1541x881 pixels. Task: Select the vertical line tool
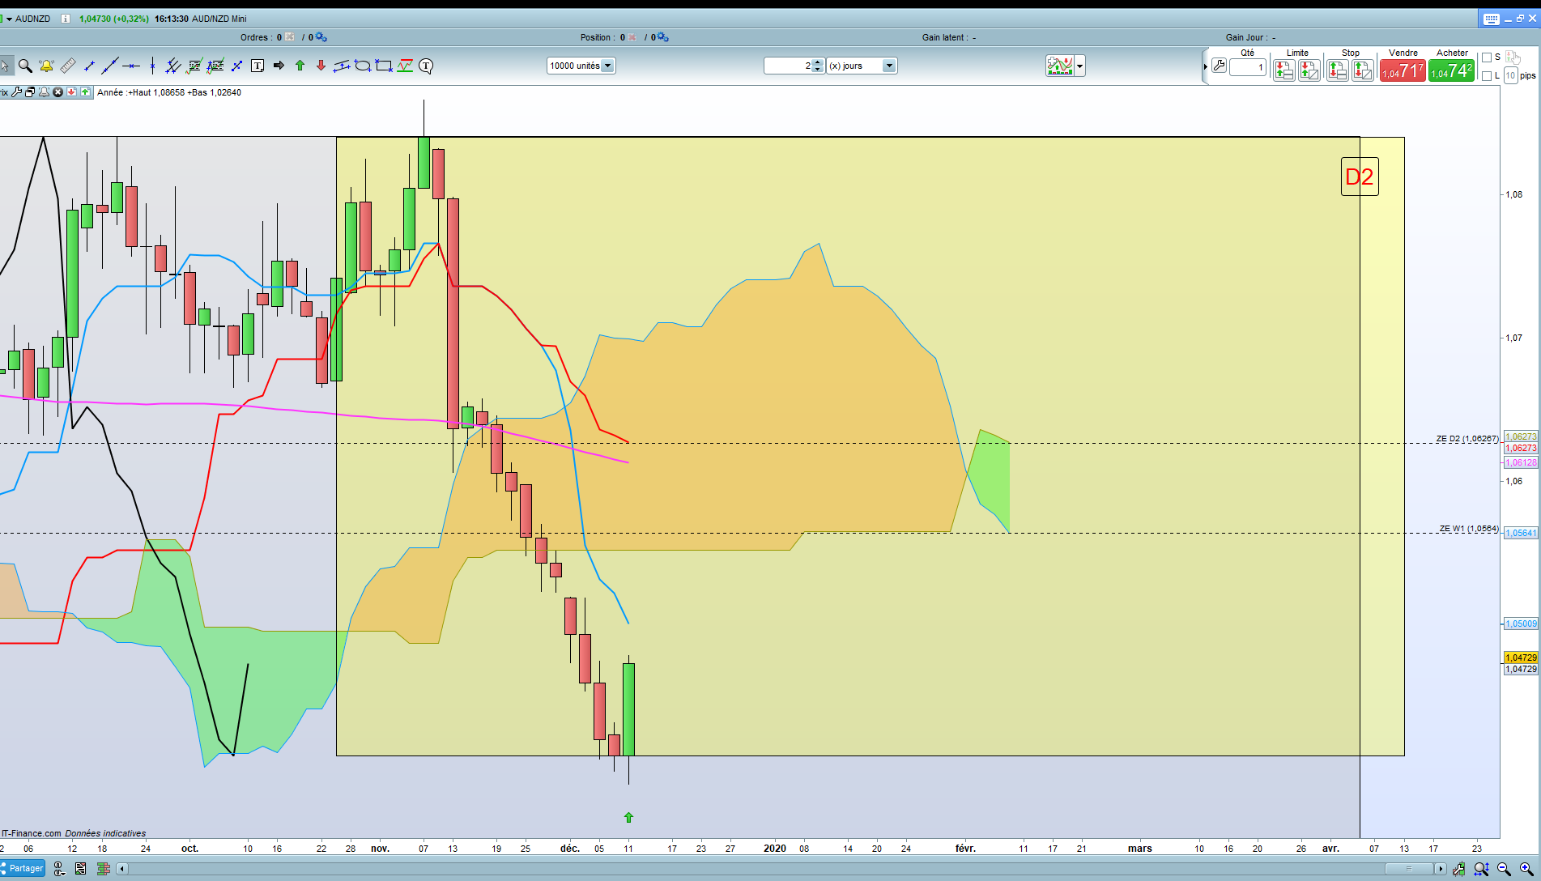coord(152,66)
